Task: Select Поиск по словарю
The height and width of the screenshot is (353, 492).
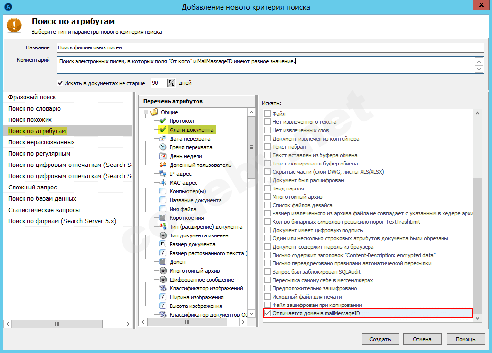Action: click(x=68, y=109)
